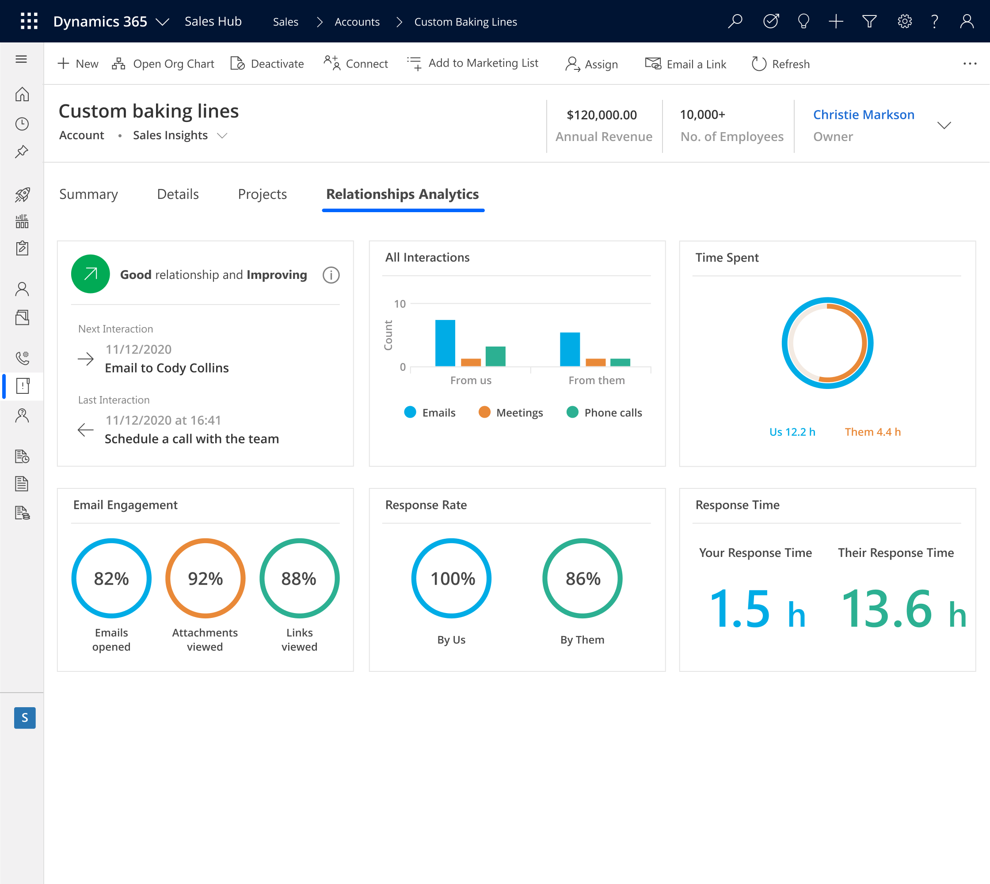This screenshot has width=990, height=884.
Task: Open the contacts person sidebar icon
Action: point(22,289)
